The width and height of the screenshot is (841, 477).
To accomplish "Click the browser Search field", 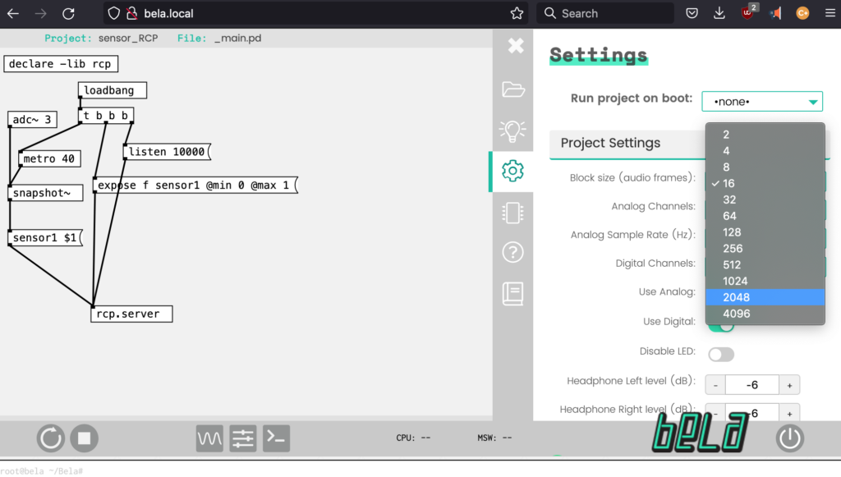I will coord(605,13).
